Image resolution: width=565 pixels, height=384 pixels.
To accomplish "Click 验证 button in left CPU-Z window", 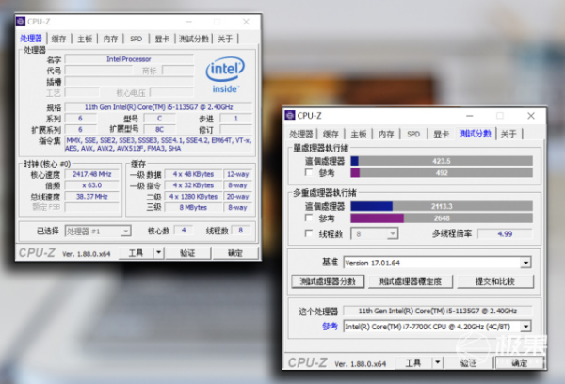I will [187, 253].
